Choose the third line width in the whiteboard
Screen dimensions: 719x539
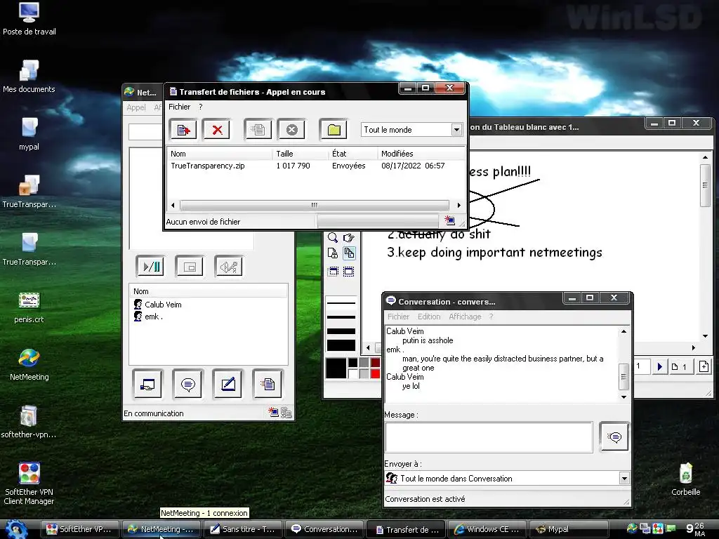341,331
